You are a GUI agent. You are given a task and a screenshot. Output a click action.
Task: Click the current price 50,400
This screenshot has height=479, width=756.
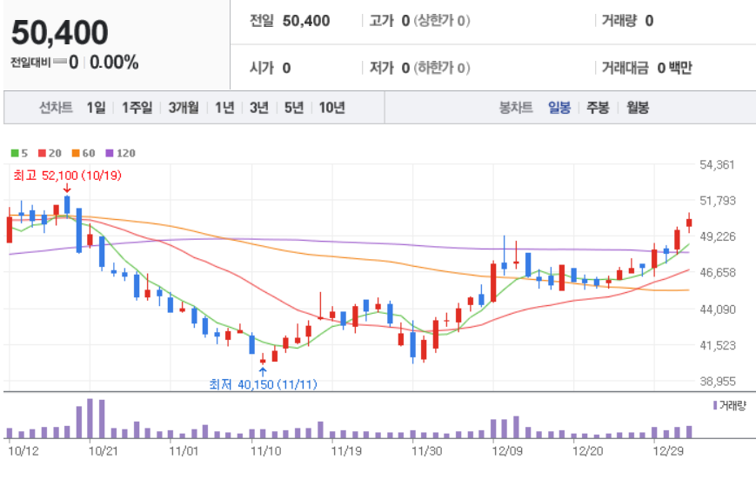pos(60,33)
